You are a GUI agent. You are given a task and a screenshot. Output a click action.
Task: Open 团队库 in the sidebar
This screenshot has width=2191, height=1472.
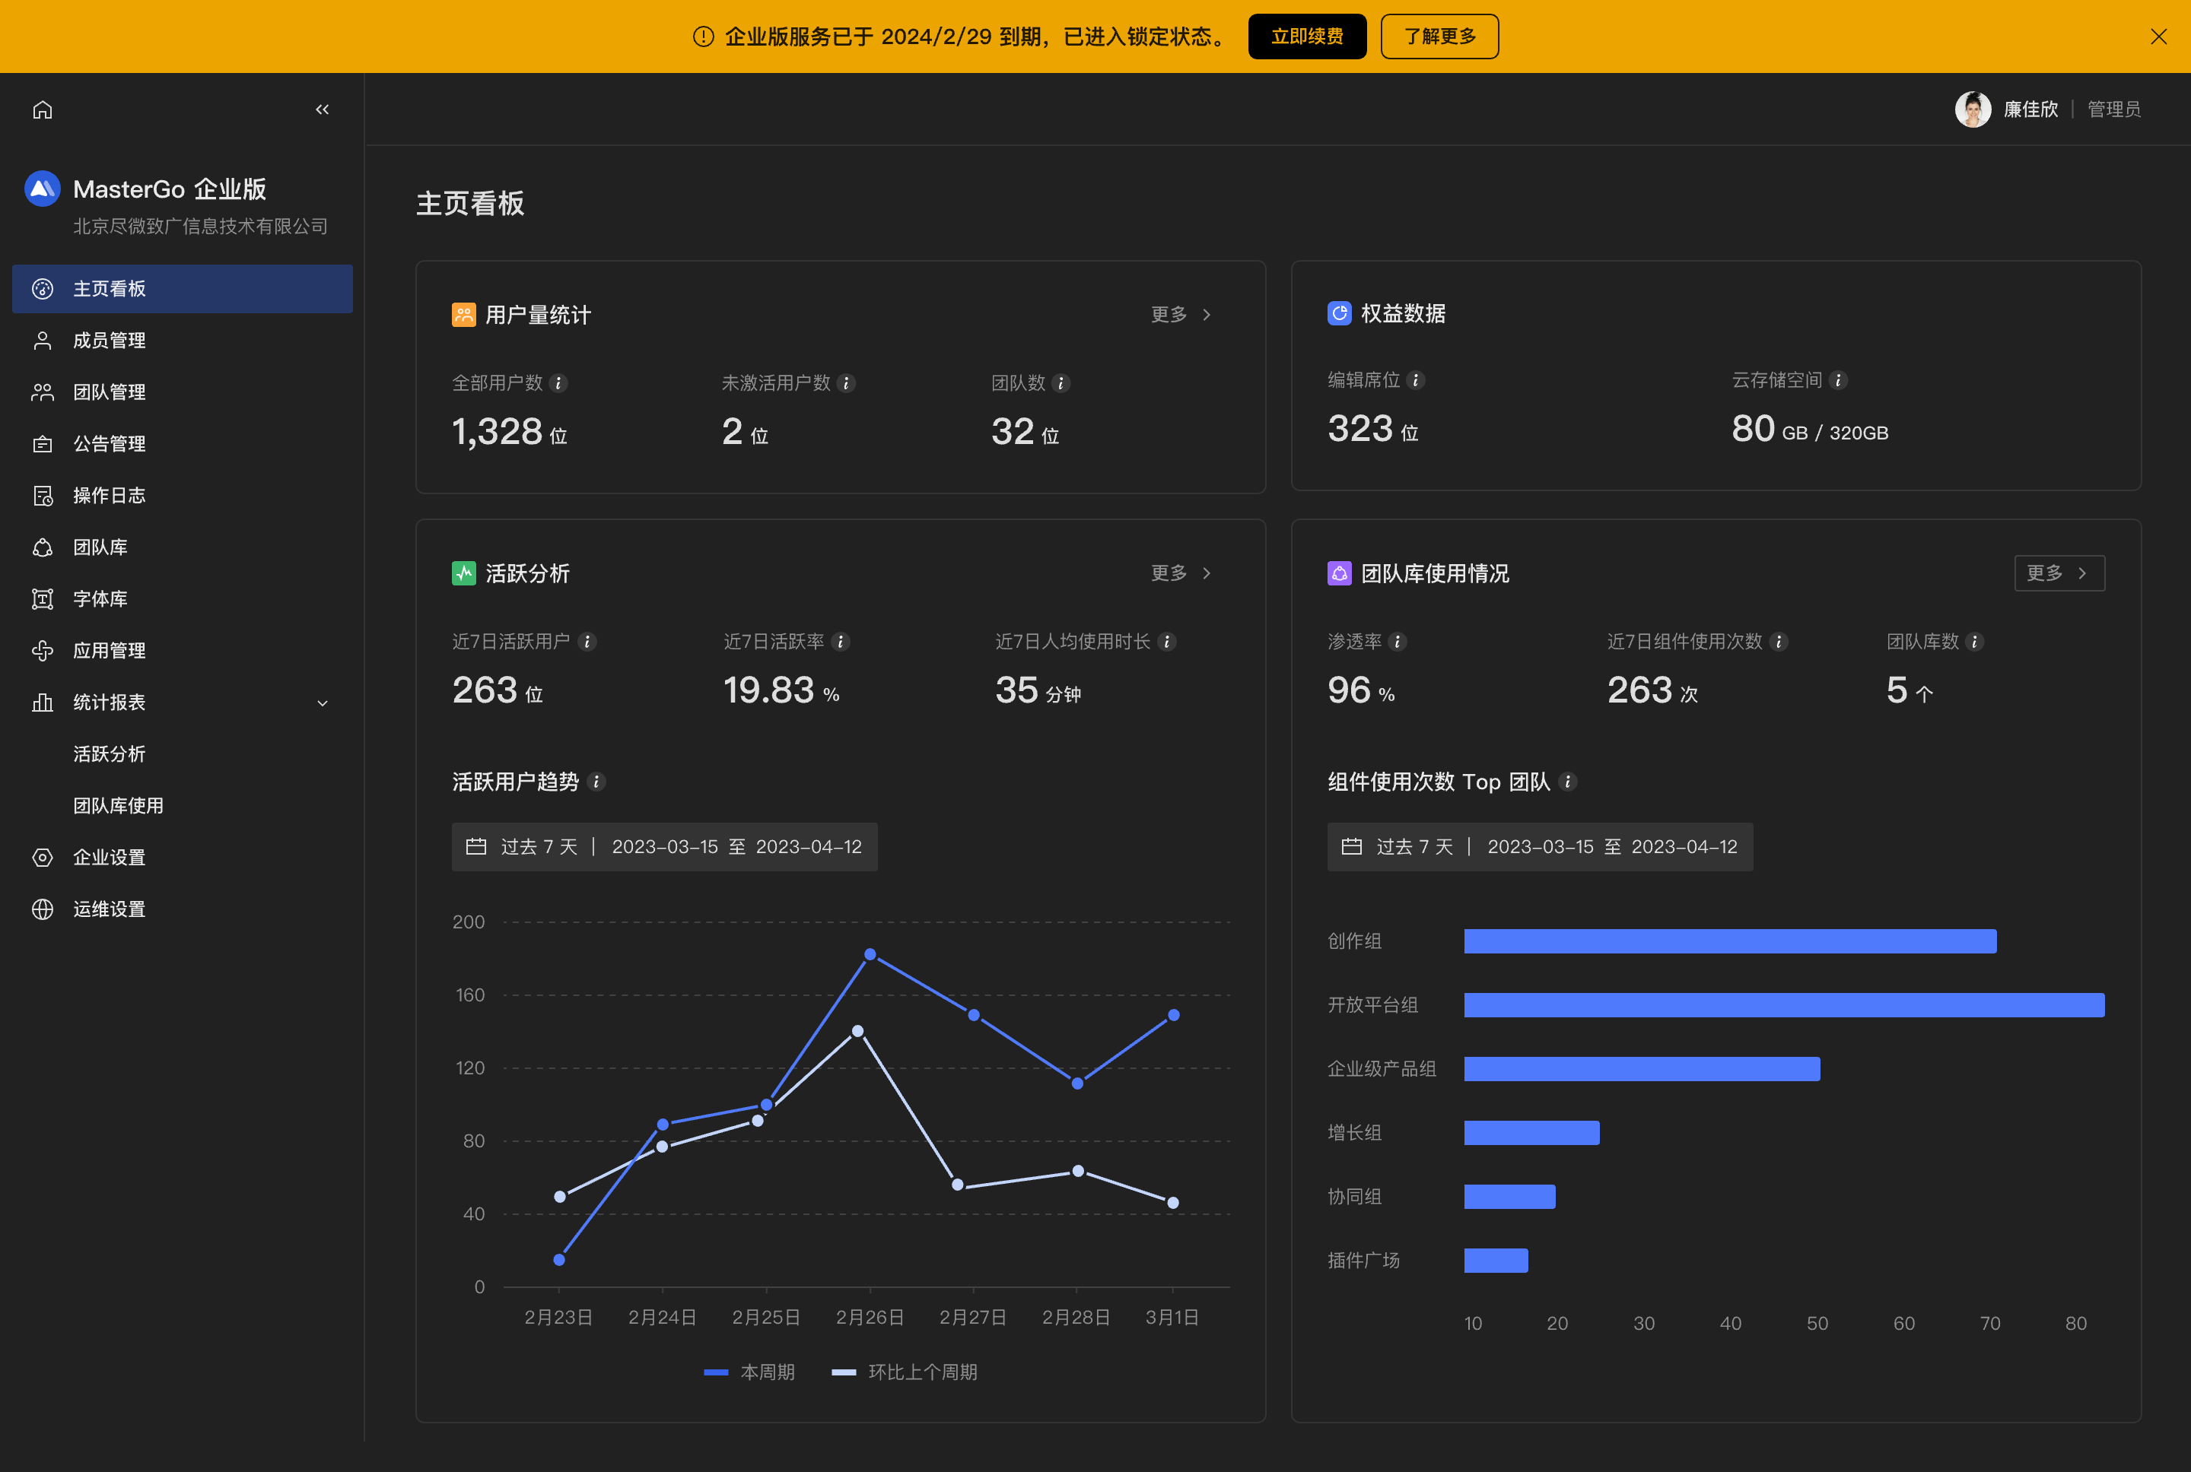[182, 547]
